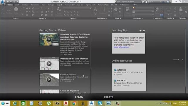Expand the Groups panel

point(159,18)
